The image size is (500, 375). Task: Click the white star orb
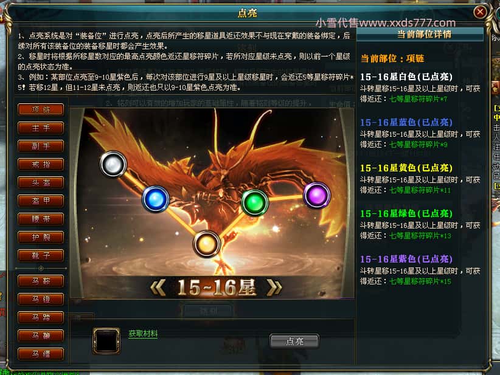click(x=113, y=164)
